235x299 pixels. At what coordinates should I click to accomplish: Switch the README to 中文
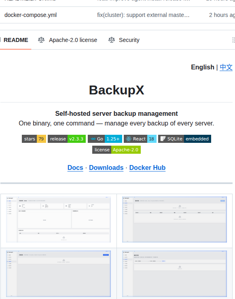226,67
